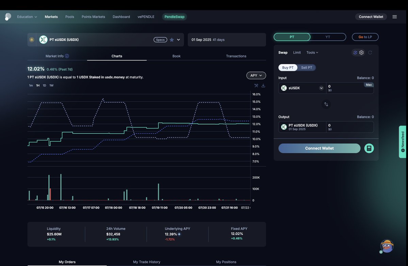Screen dimensions: 408x266
Task: Open swap settings gear
Action: pos(361,53)
